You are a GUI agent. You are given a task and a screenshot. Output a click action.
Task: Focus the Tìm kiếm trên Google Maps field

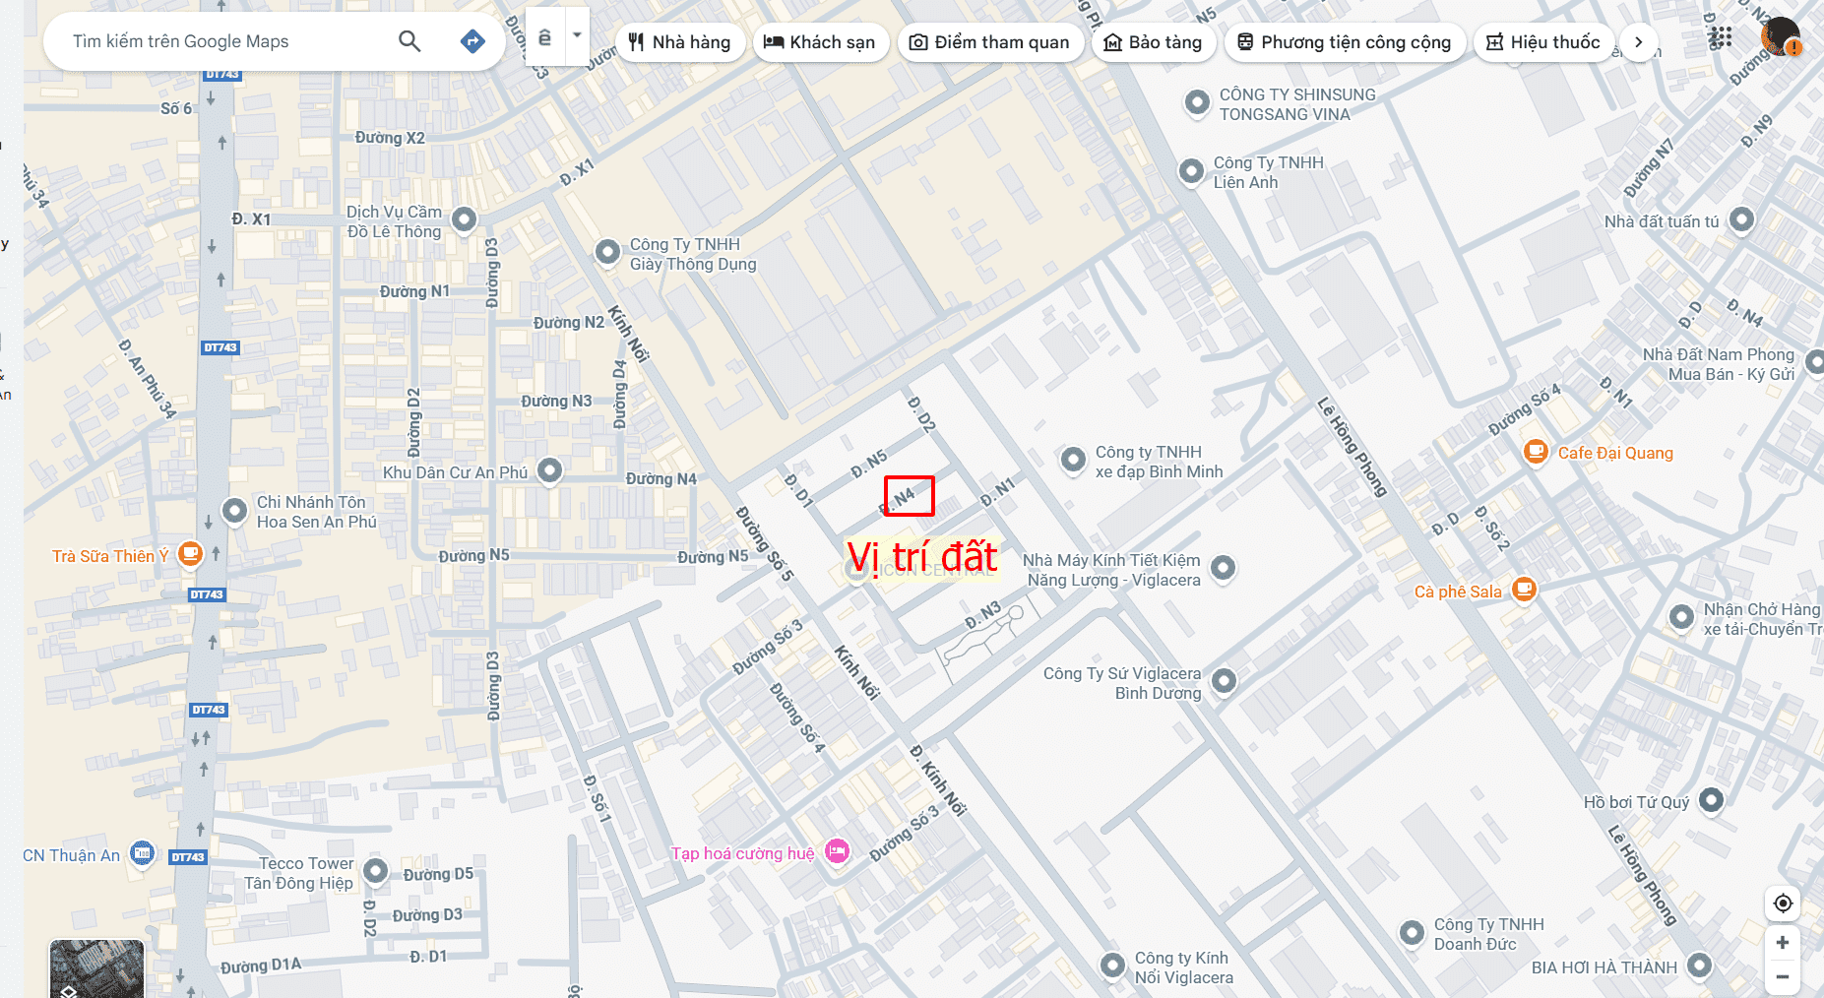pyautogui.click(x=226, y=41)
